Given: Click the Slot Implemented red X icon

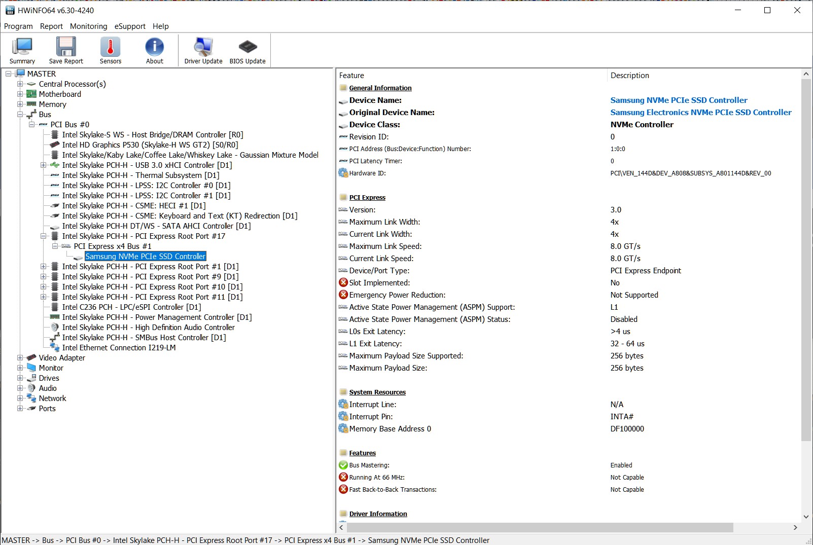Looking at the screenshot, I should [x=343, y=283].
